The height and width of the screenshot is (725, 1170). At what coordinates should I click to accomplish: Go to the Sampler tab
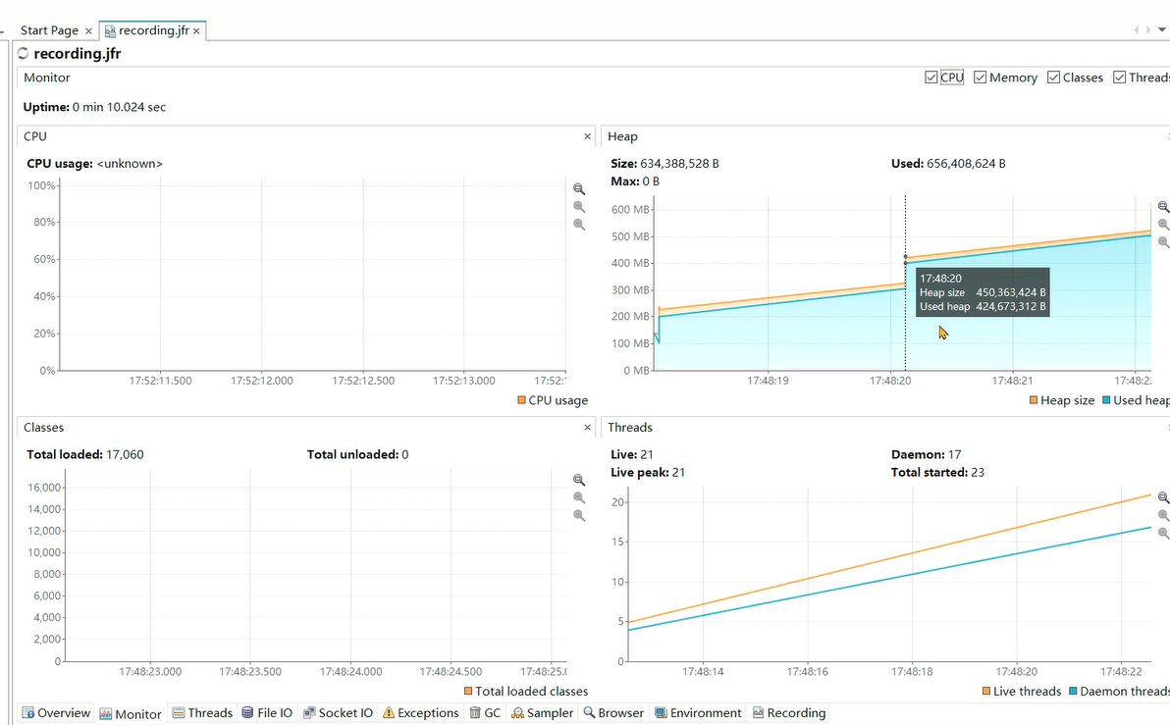tap(542, 713)
